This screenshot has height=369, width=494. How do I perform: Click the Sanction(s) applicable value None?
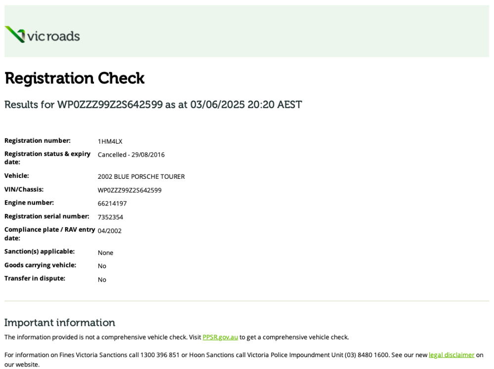coord(105,253)
